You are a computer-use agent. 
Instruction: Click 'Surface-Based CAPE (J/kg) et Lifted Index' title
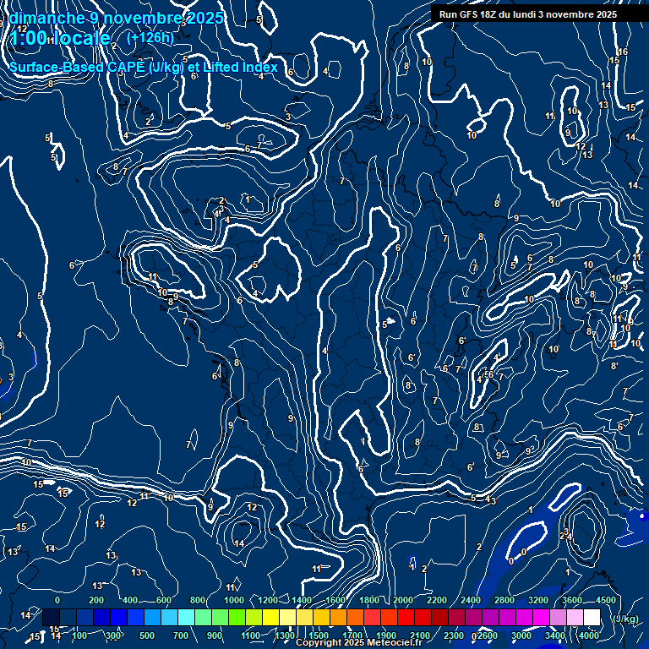[x=144, y=67]
